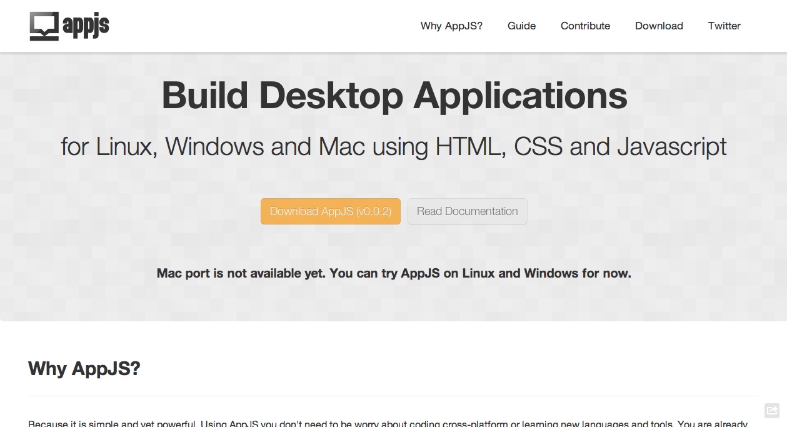
Task: Click the Linux, Windows and Mac subtitle
Action: click(x=394, y=146)
